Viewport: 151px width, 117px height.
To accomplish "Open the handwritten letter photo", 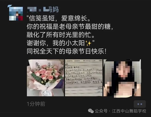I will coord(84,78).
